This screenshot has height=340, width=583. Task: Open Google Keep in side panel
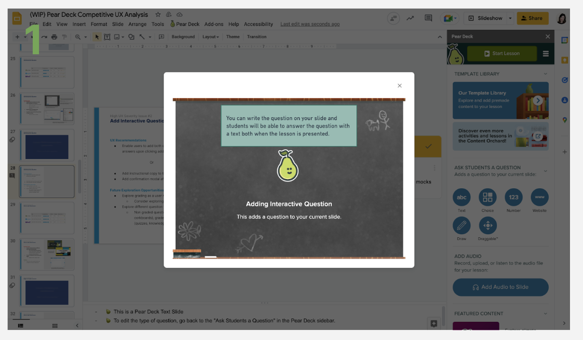coord(565,60)
